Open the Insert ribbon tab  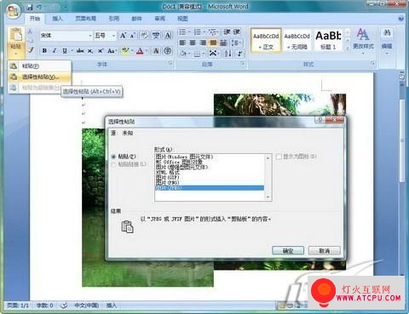pyautogui.click(x=57, y=19)
